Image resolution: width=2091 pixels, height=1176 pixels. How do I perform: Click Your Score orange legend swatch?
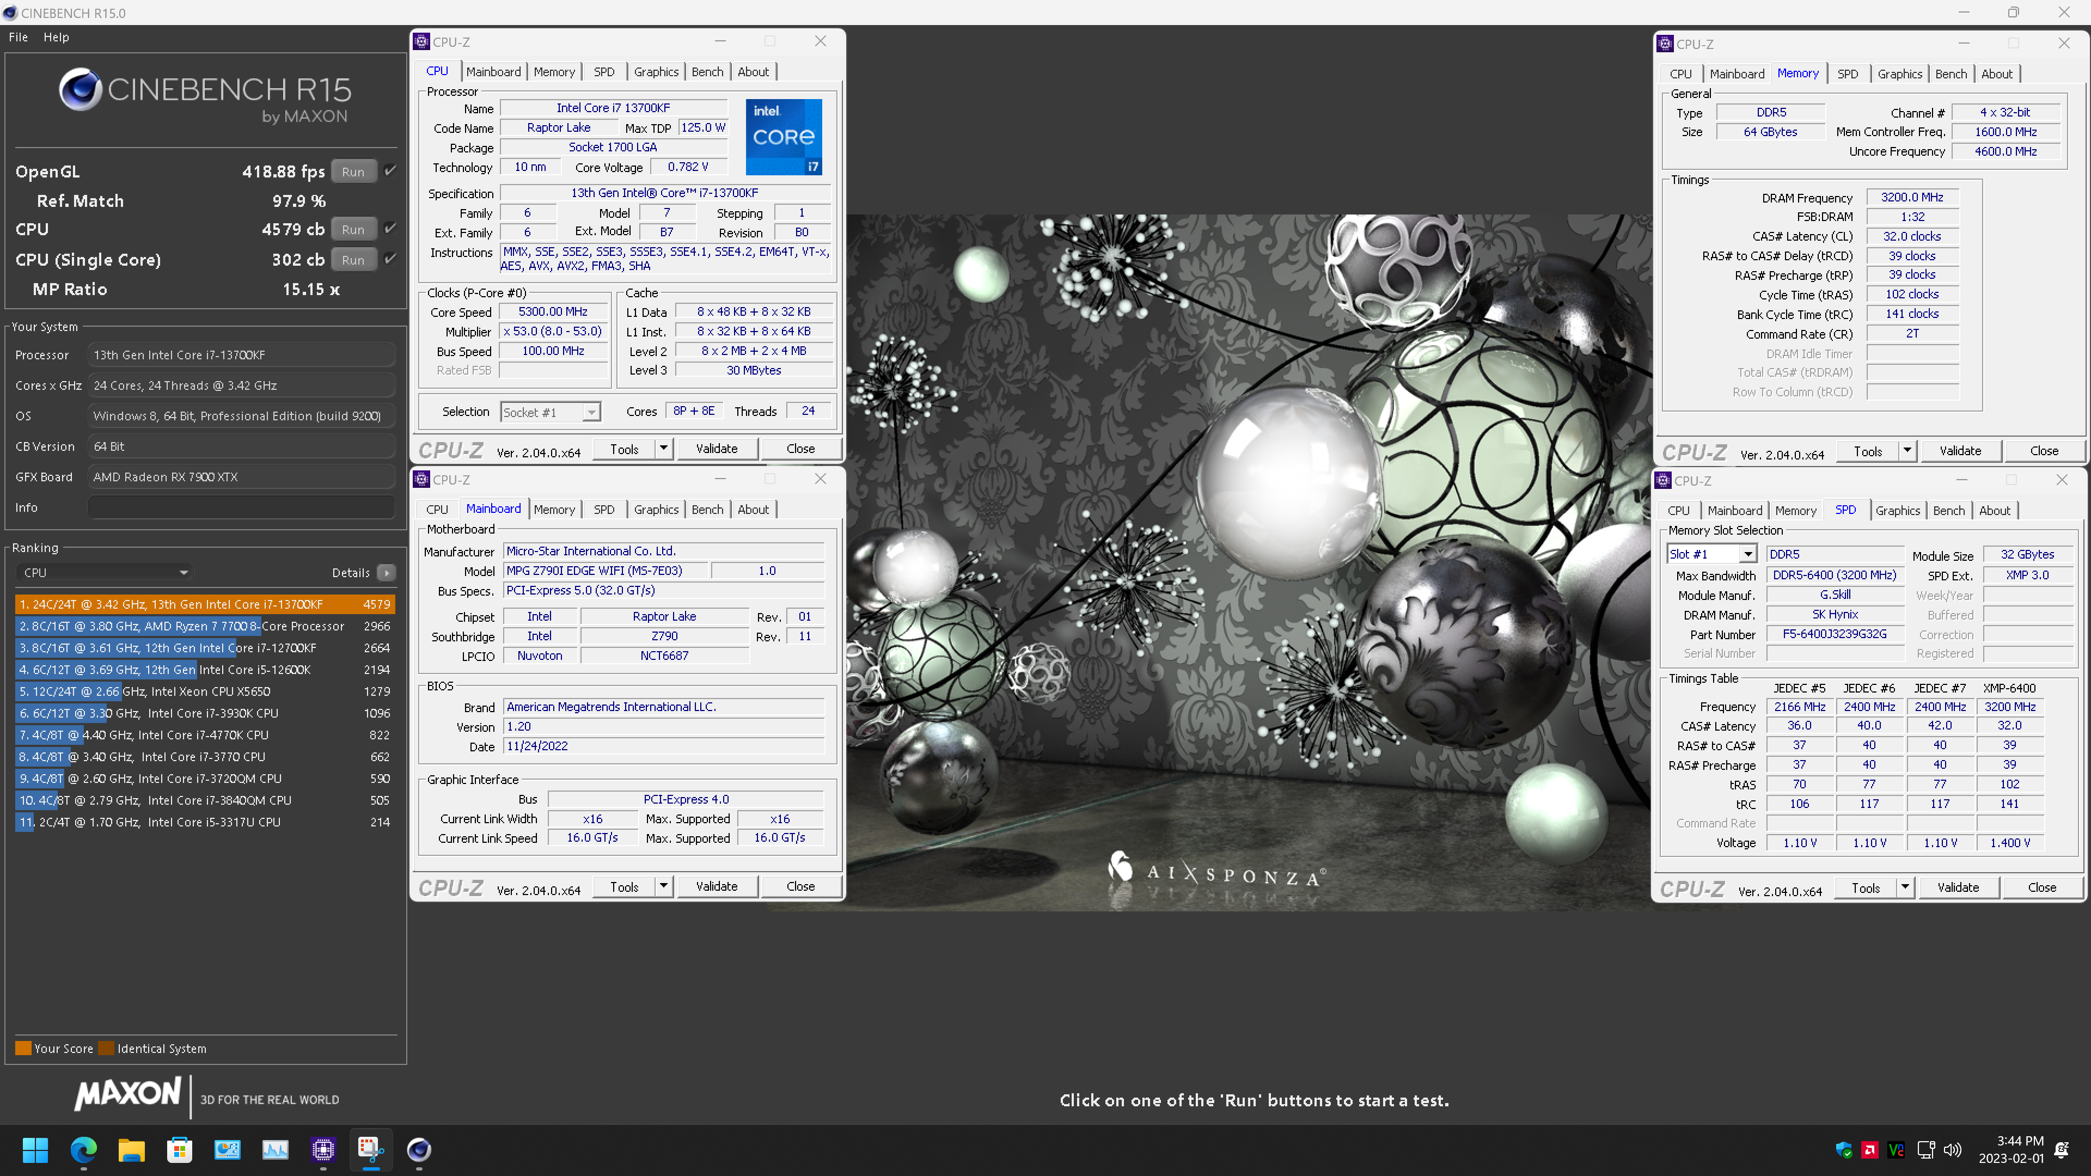coord(23,1048)
